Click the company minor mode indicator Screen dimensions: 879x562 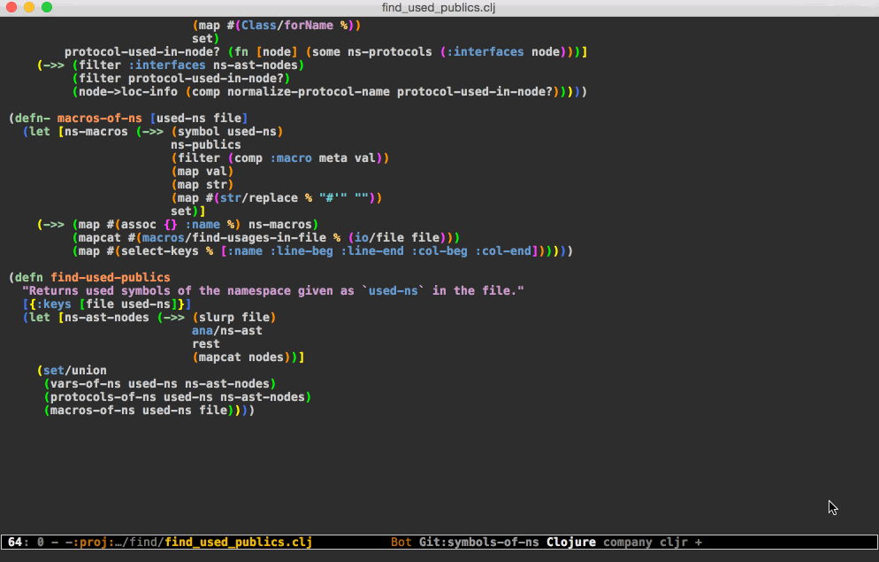[x=627, y=542]
